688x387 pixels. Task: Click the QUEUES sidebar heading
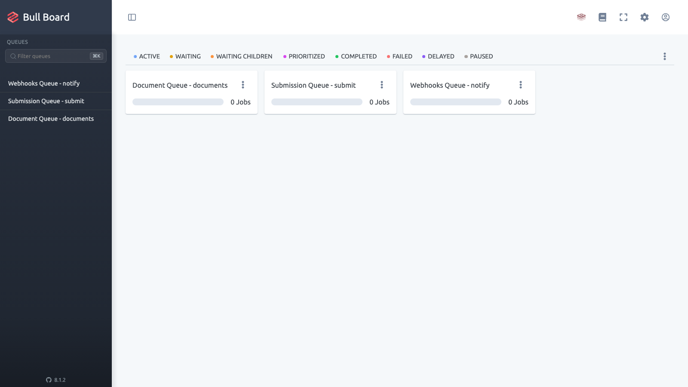[x=17, y=42]
